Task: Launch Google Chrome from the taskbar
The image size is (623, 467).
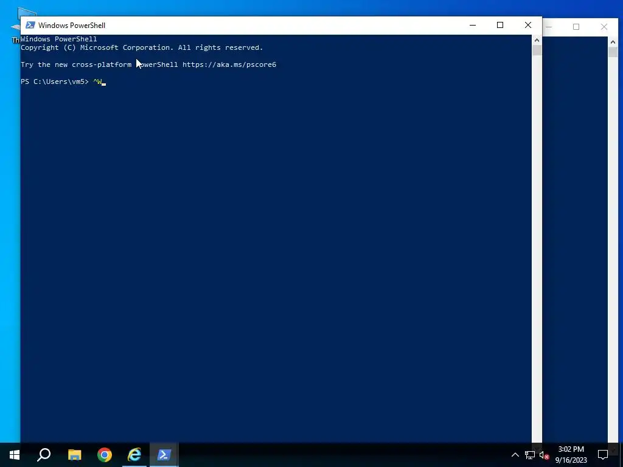Action: coord(105,455)
